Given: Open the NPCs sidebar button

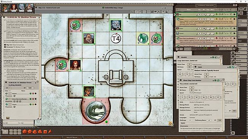Looking at the screenshot, I should (239, 57).
